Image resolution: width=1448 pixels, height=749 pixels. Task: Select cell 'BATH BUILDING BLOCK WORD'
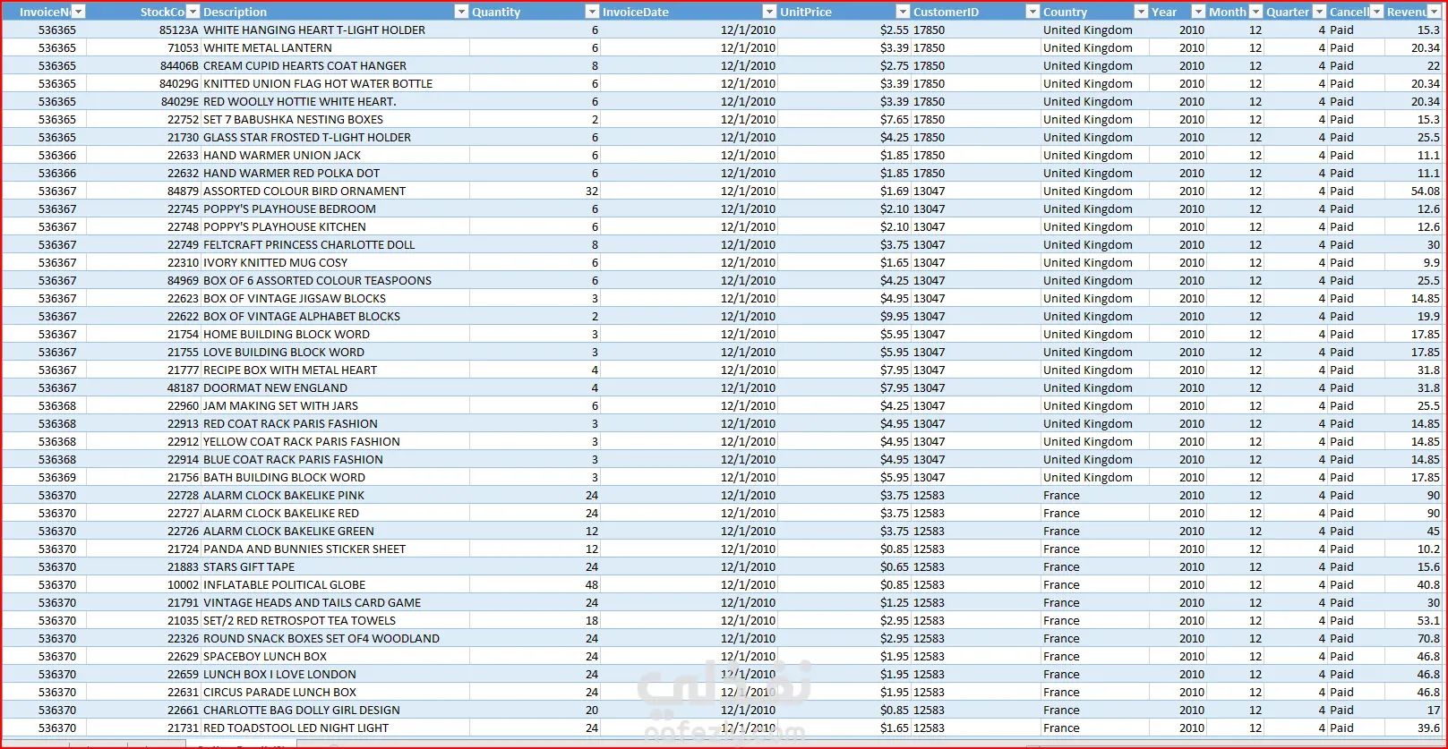pos(335,477)
